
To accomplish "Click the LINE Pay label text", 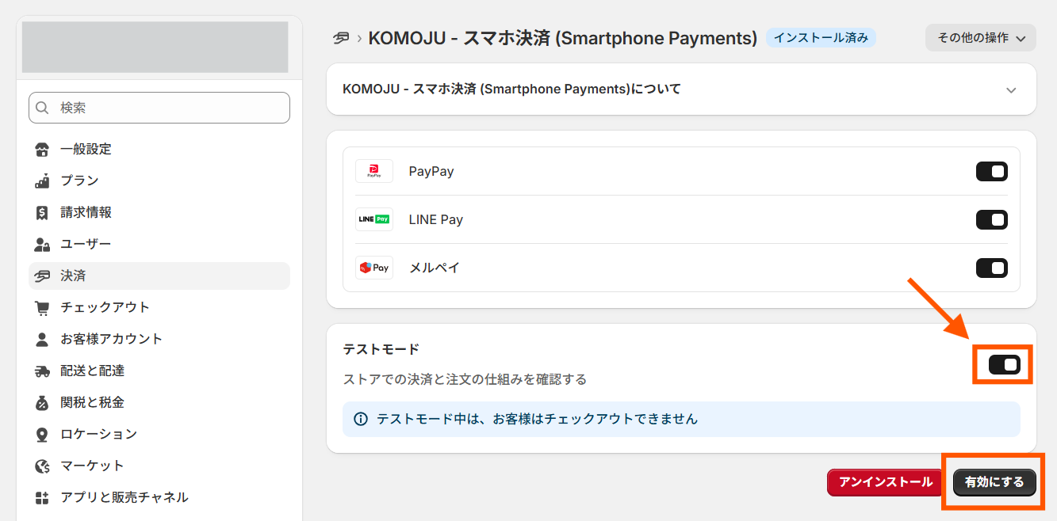I will pos(436,219).
